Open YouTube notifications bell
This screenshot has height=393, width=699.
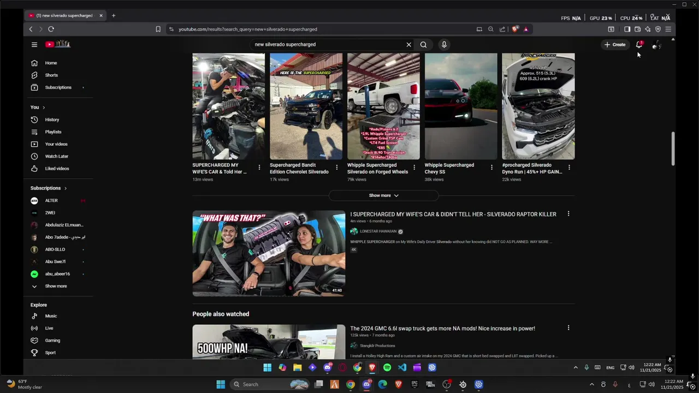tap(639, 45)
